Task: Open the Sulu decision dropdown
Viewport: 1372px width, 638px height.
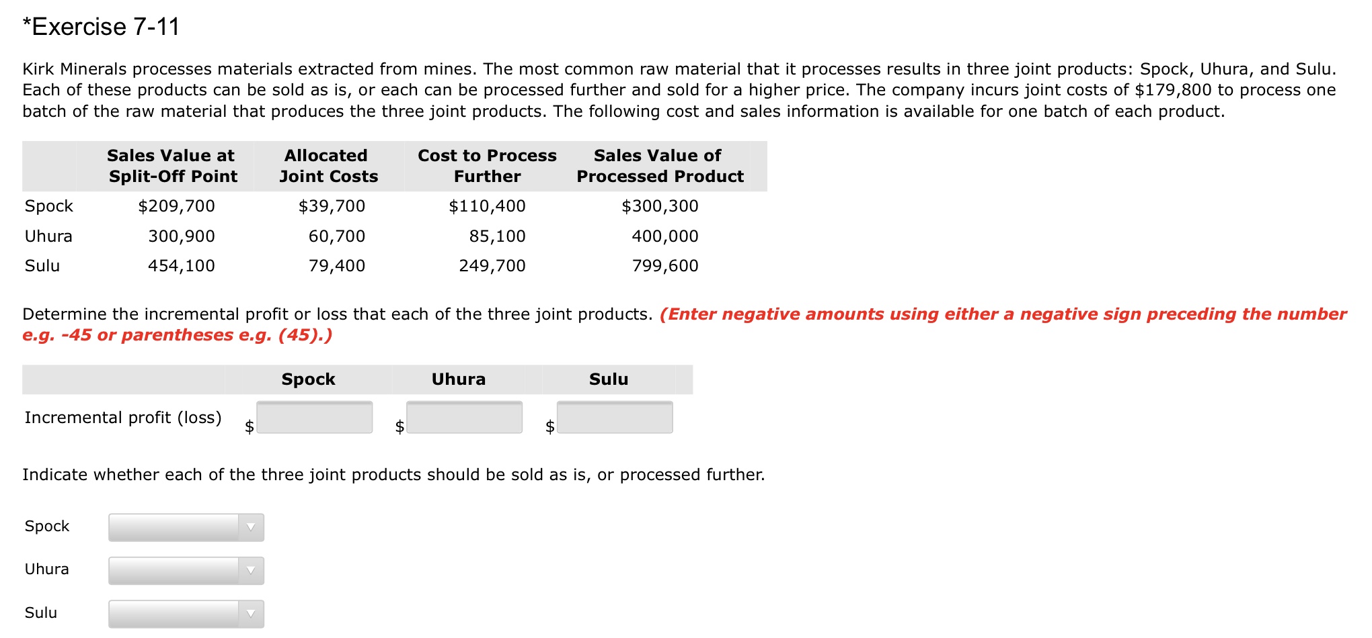Action: [x=186, y=613]
